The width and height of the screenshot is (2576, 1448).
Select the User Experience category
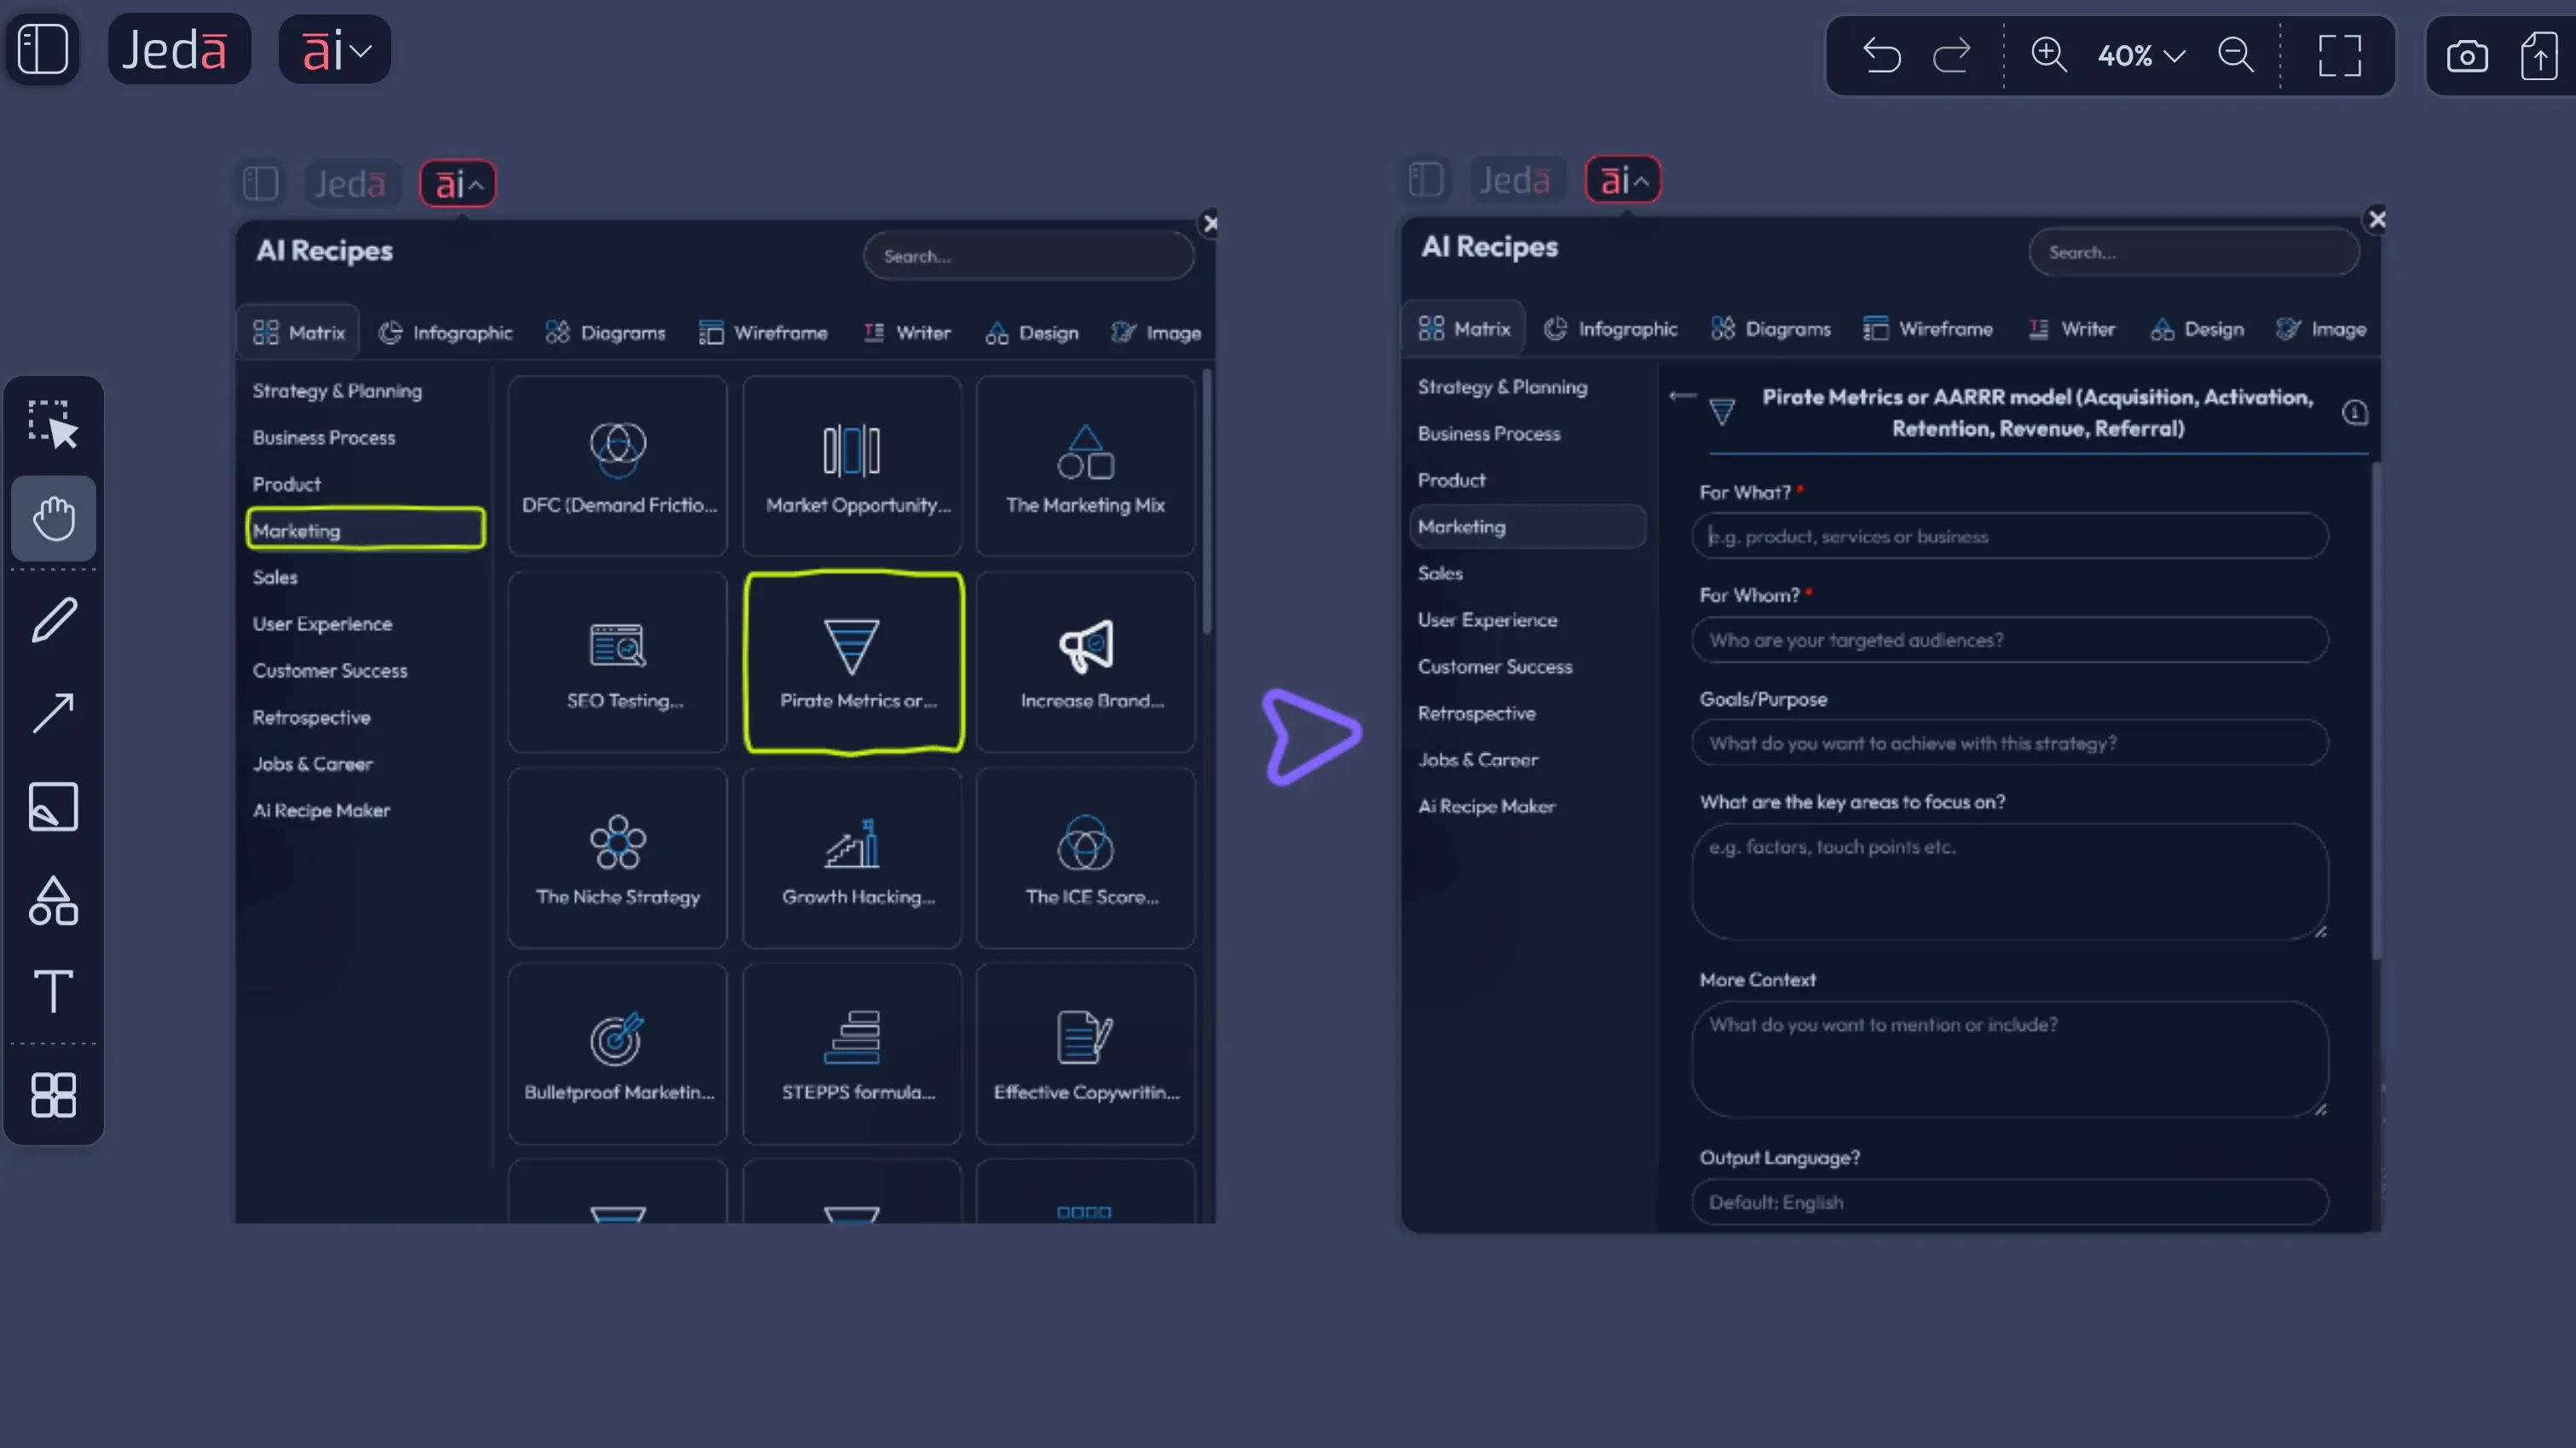(x=322, y=623)
